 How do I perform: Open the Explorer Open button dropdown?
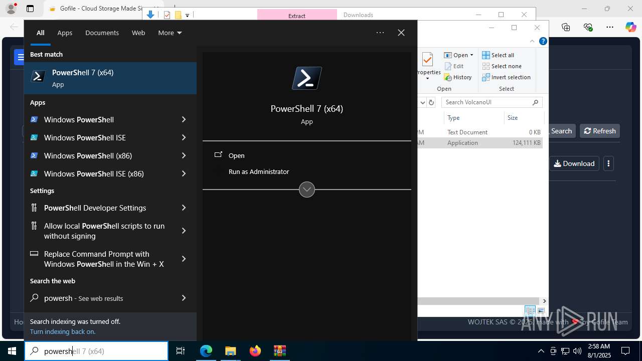(x=471, y=55)
